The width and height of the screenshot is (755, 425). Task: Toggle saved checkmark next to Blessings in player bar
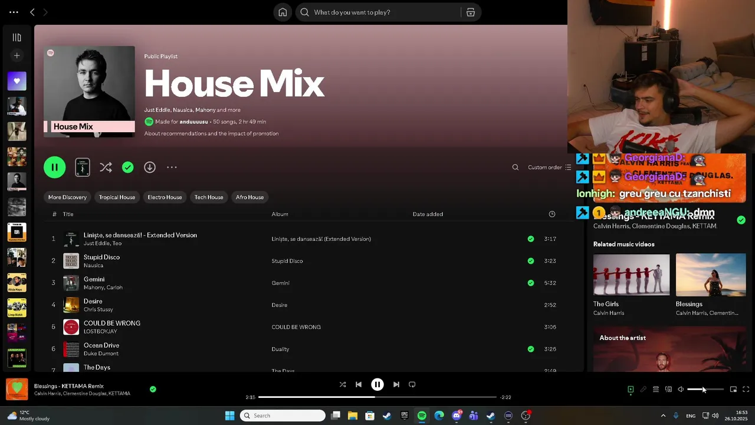click(x=153, y=389)
